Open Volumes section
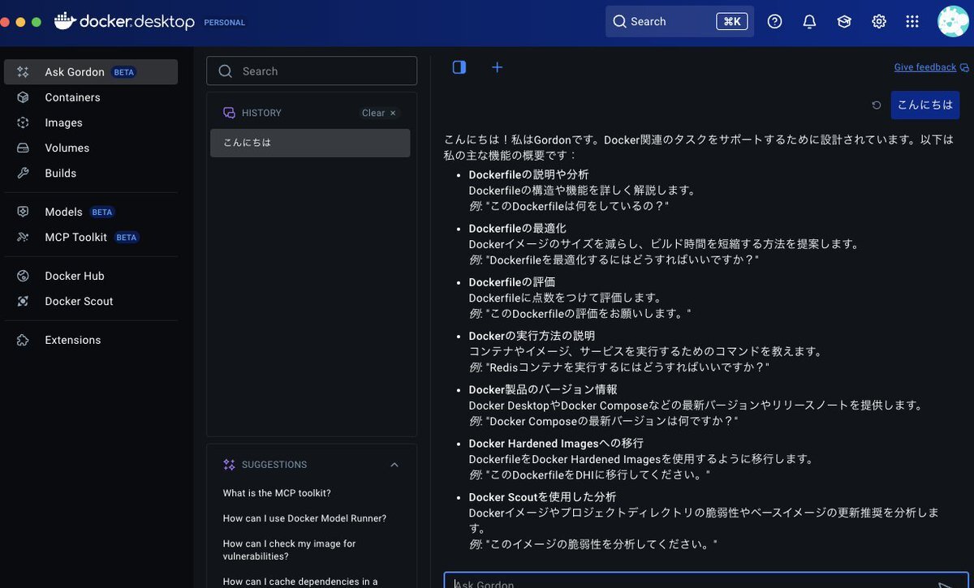974x588 pixels. coord(91,148)
